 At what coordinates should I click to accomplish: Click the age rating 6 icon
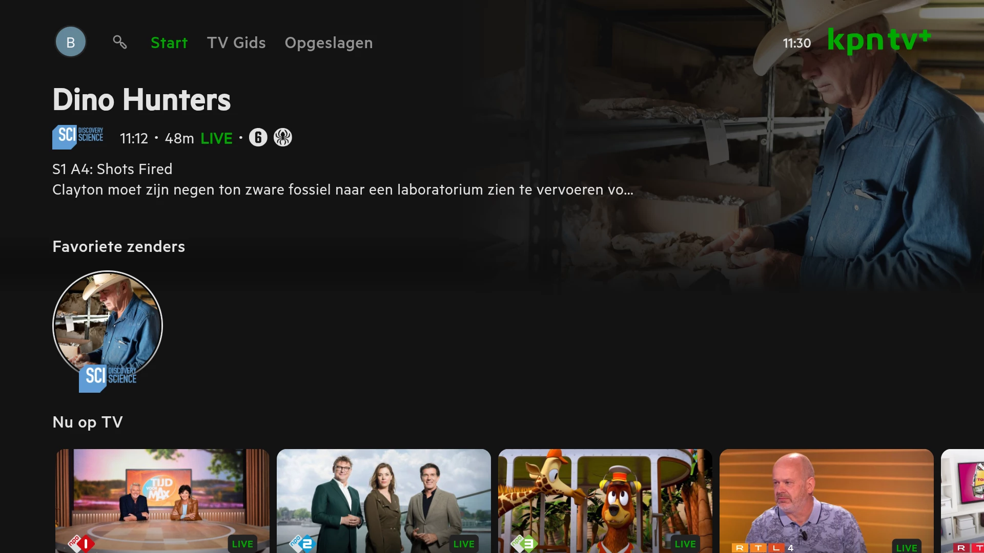pyautogui.click(x=258, y=137)
